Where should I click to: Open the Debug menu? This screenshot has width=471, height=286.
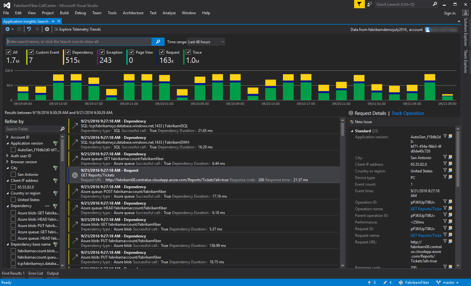click(x=80, y=13)
